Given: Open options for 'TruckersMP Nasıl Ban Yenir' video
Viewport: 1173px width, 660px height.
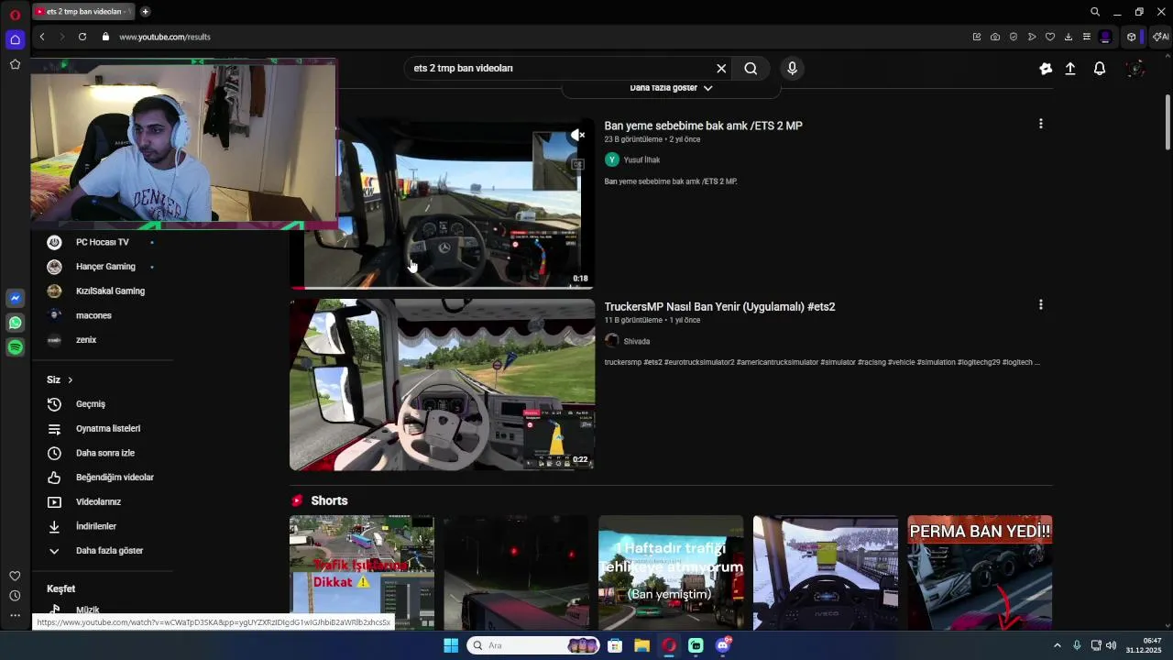Looking at the screenshot, I should (x=1040, y=304).
